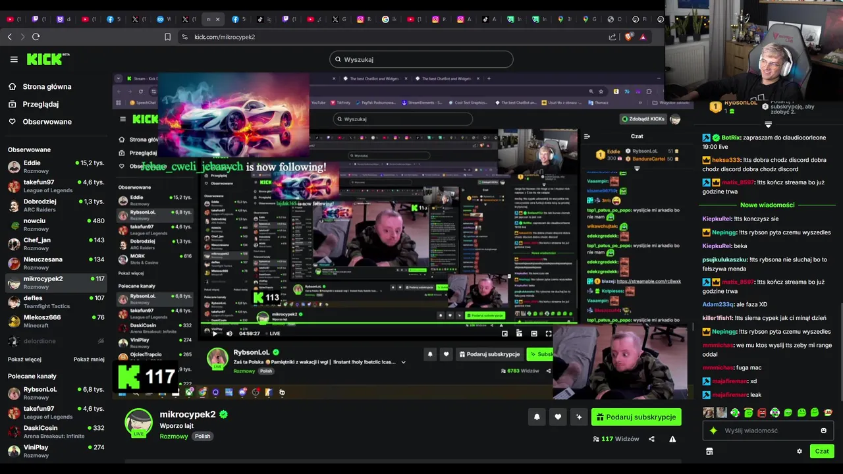
Task: Open RybsonLoL under Polecane kanały
Action: (56, 393)
